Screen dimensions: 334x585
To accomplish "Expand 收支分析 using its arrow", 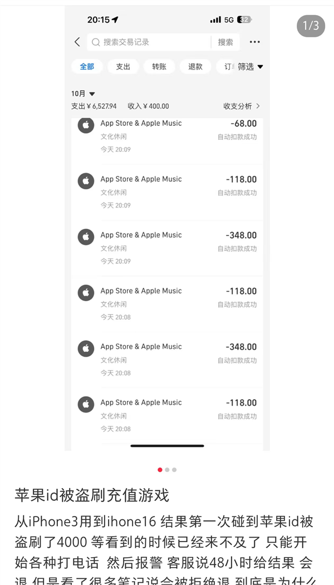I will tap(259, 106).
